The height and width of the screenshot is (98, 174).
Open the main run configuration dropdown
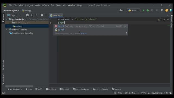133,10
